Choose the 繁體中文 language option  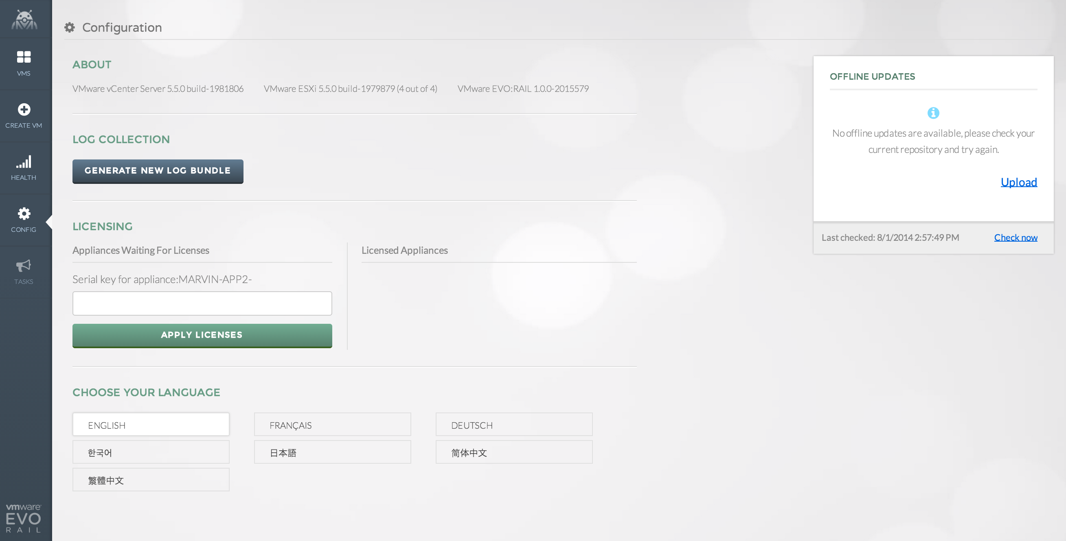[x=151, y=480]
